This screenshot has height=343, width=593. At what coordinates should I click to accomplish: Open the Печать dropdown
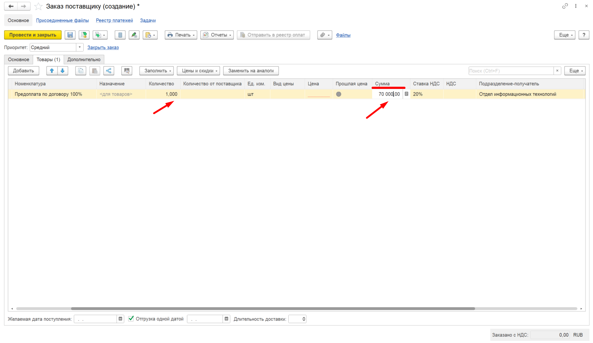(x=181, y=35)
